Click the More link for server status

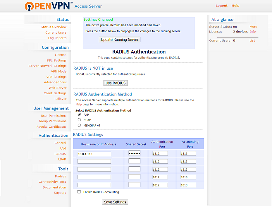253,27
